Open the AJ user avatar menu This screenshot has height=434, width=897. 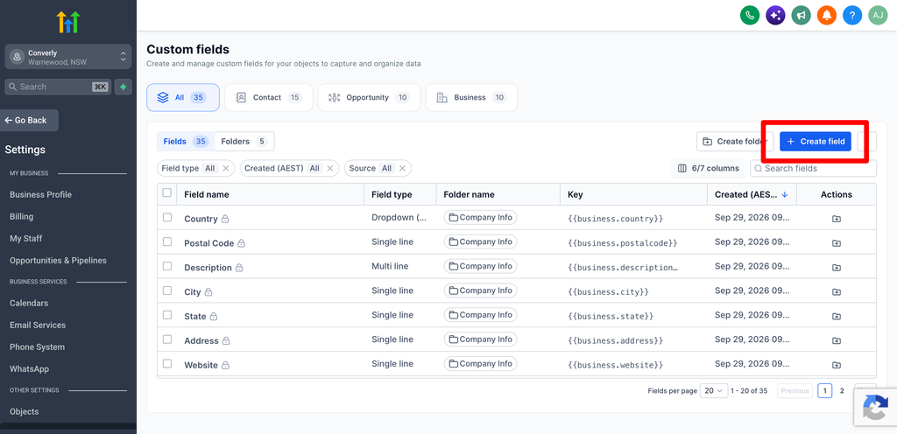coord(878,16)
